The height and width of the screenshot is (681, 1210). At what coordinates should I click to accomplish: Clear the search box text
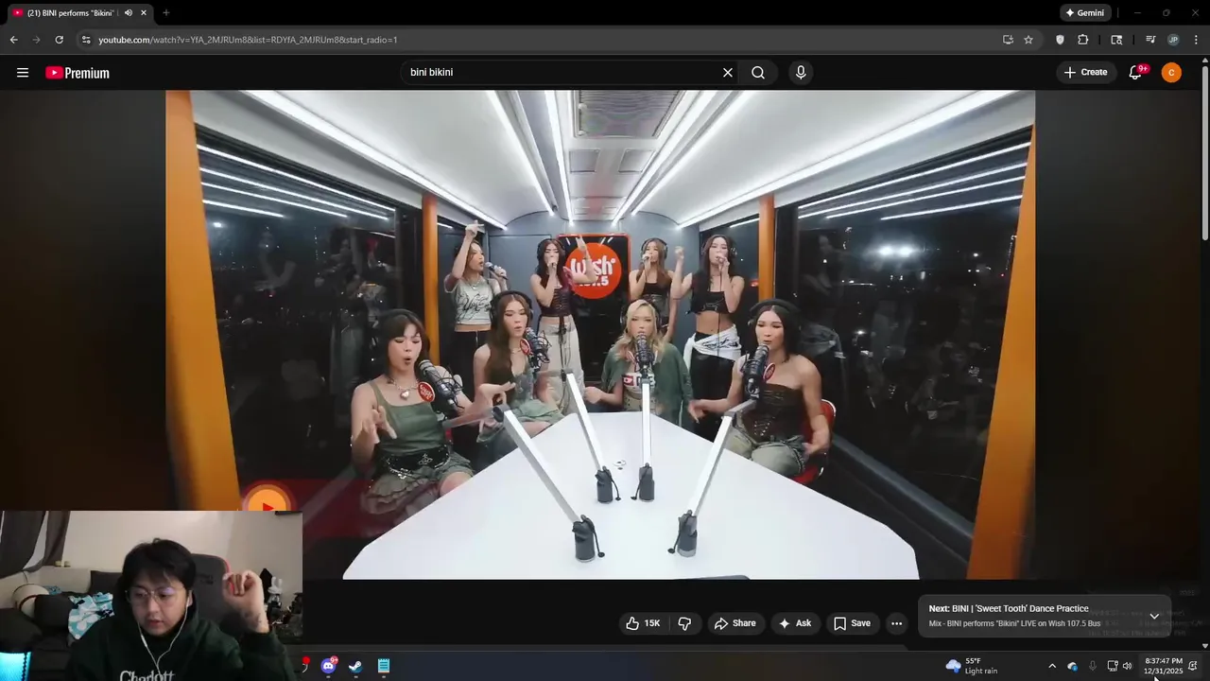[x=728, y=73]
